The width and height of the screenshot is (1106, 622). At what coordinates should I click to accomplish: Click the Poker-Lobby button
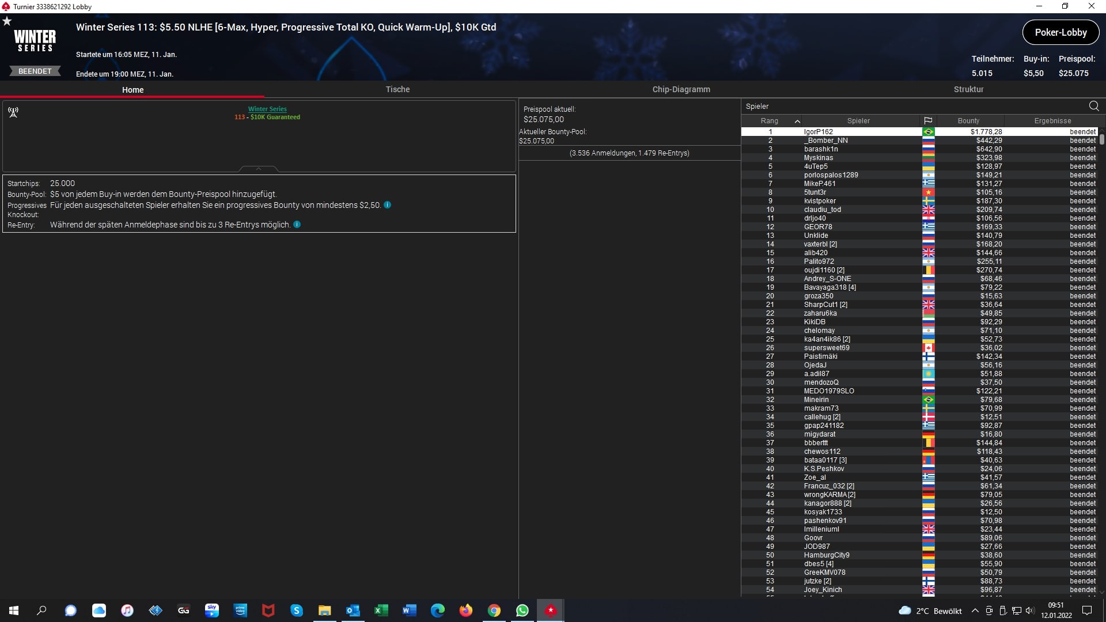pyautogui.click(x=1060, y=32)
